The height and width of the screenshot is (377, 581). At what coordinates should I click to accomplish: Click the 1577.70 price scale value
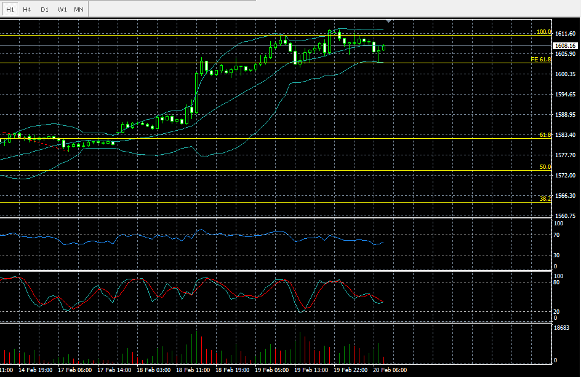[565, 155]
